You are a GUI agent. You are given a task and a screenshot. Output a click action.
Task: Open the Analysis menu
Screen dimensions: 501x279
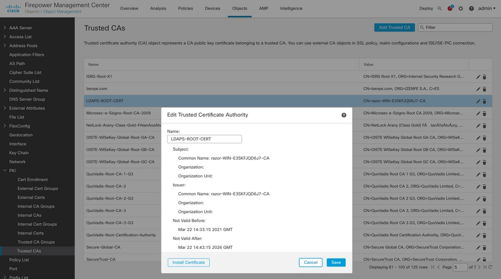click(158, 8)
